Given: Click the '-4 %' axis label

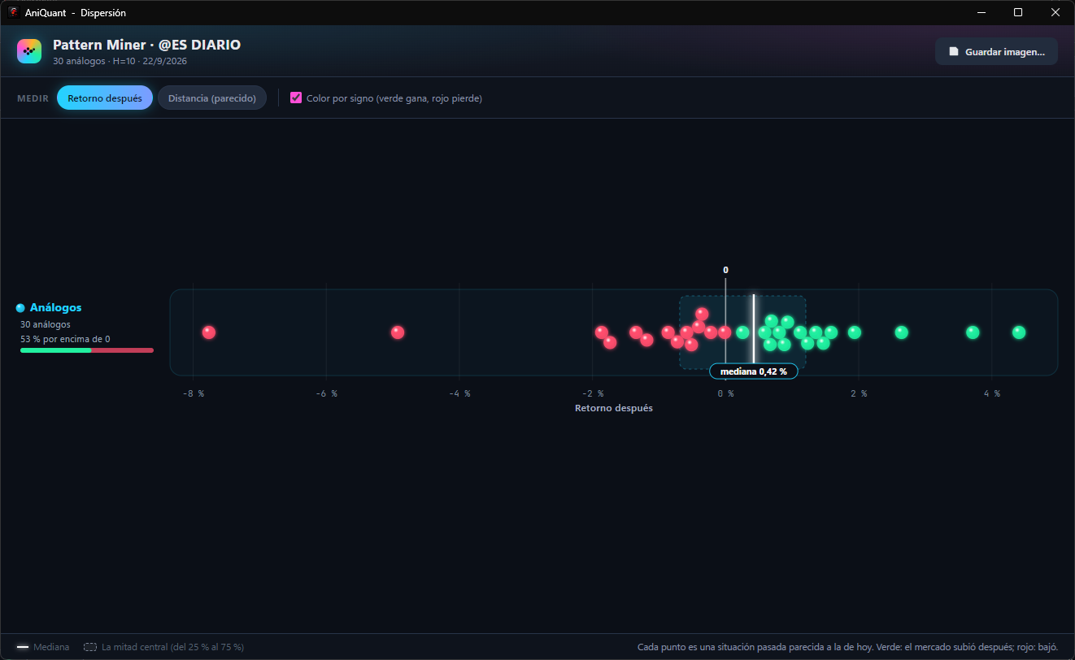Looking at the screenshot, I should tap(459, 393).
